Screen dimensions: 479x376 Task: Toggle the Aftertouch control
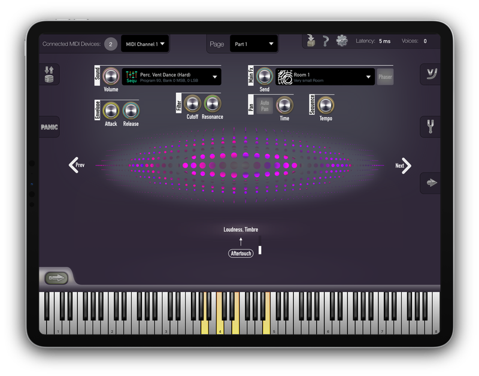[x=241, y=253]
